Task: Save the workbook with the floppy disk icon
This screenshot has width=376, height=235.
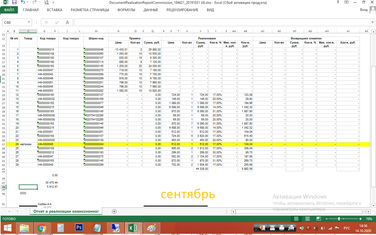Action: coord(14,2)
